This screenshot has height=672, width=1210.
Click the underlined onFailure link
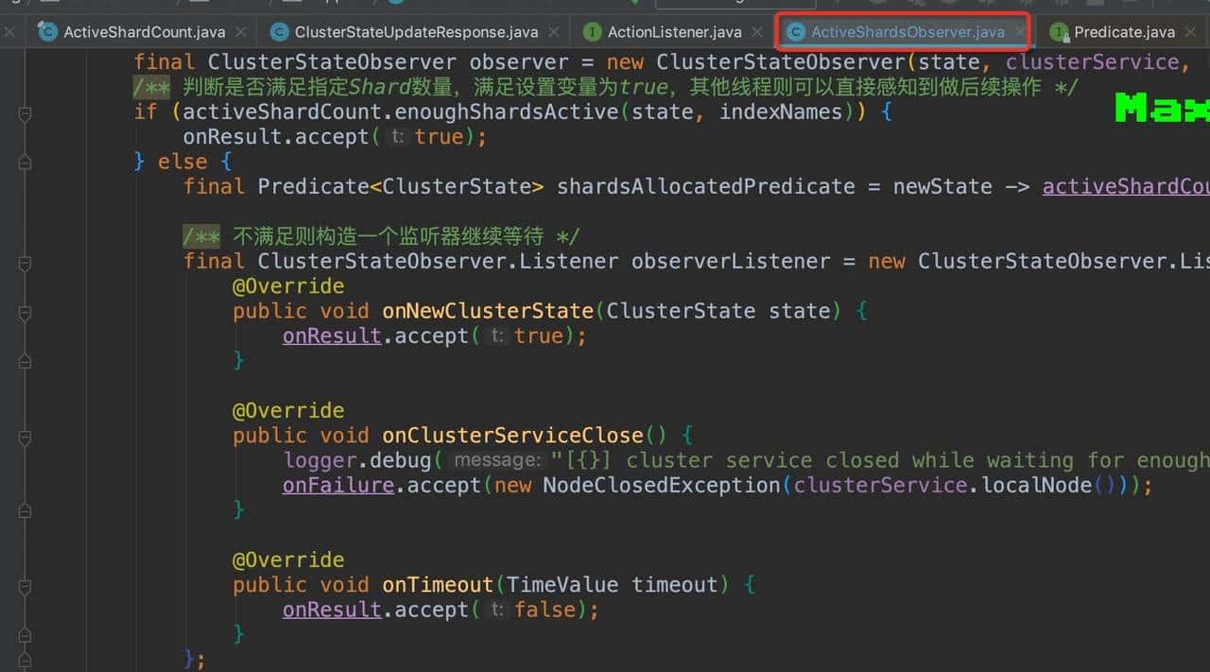tap(337, 485)
